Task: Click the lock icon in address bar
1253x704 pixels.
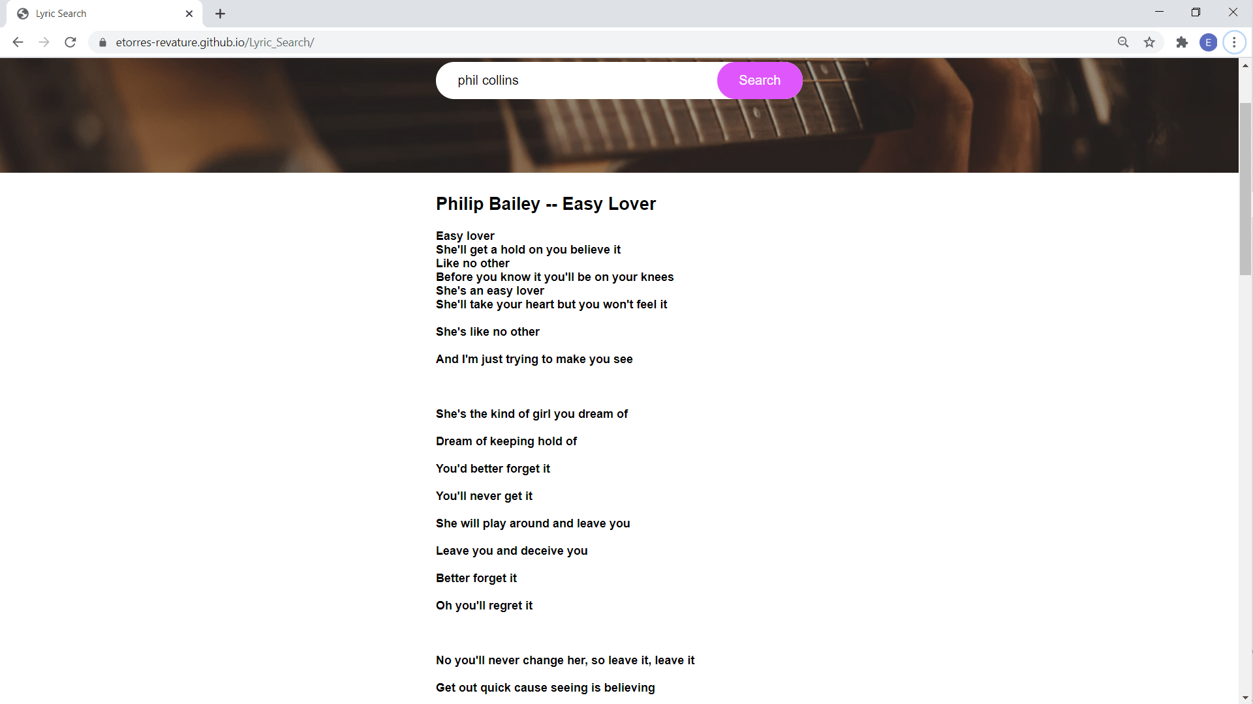Action: pos(103,42)
